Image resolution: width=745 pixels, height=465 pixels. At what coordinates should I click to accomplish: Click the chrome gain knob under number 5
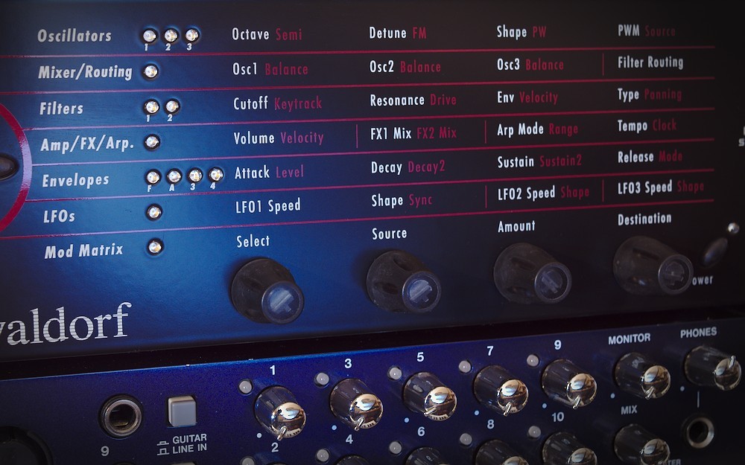click(x=430, y=397)
